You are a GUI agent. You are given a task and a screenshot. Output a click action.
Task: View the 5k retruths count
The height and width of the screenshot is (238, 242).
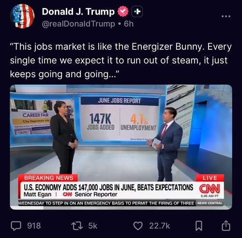tap(93, 226)
